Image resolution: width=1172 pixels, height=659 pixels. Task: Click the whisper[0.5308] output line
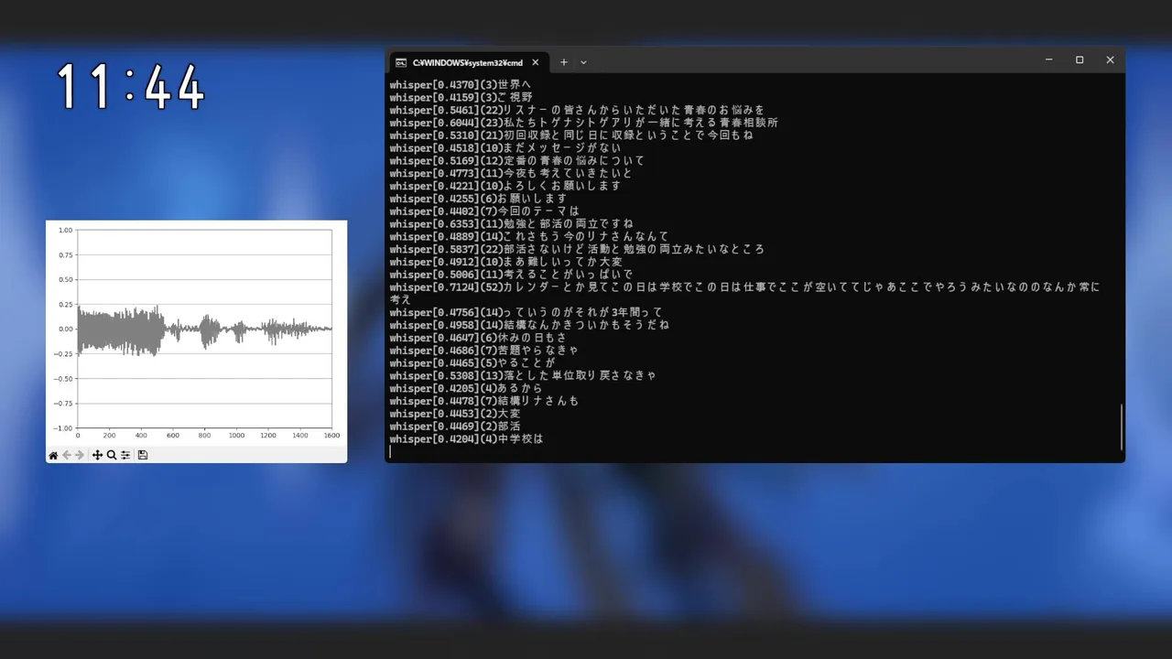[x=523, y=375]
